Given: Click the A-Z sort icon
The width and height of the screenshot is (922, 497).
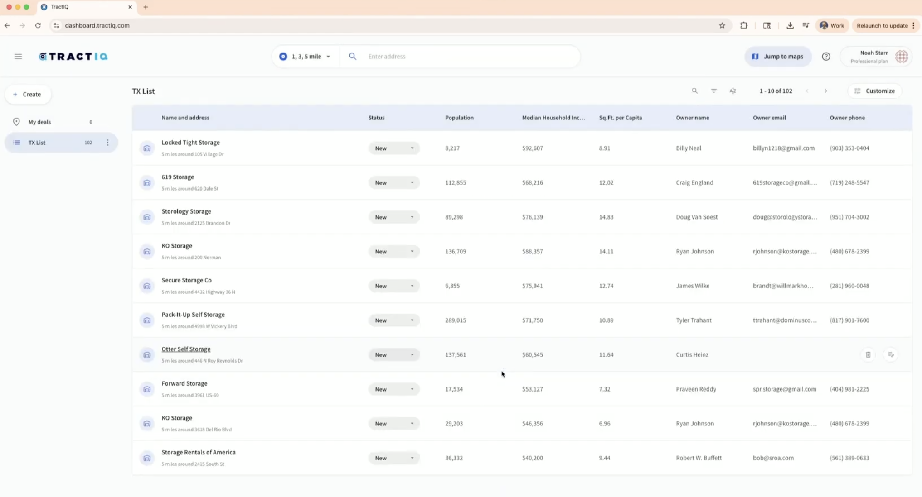Looking at the screenshot, I should [733, 91].
